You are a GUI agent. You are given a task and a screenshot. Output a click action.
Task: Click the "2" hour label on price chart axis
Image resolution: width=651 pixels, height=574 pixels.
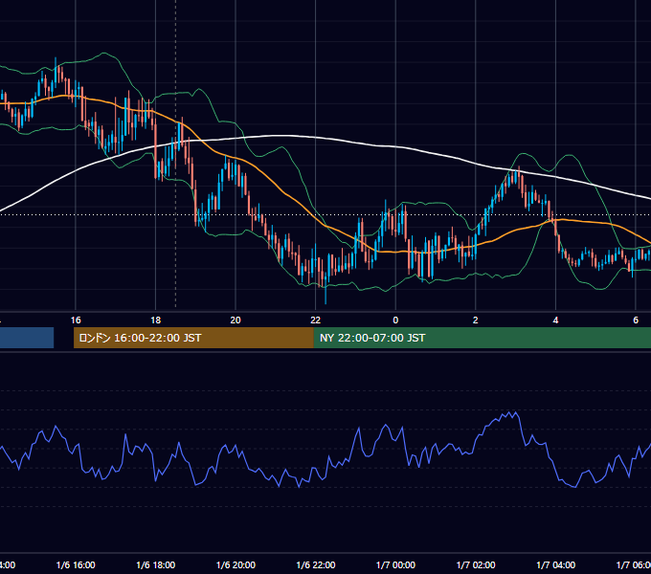[476, 320]
